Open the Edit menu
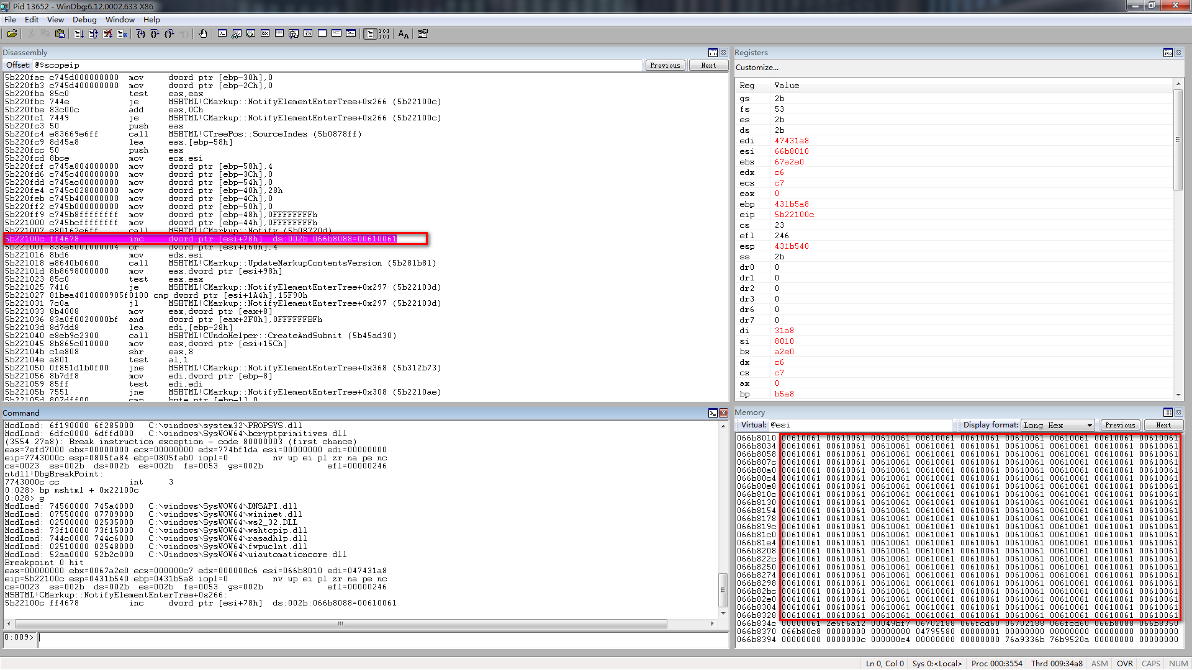This screenshot has width=1192, height=670. [32, 20]
